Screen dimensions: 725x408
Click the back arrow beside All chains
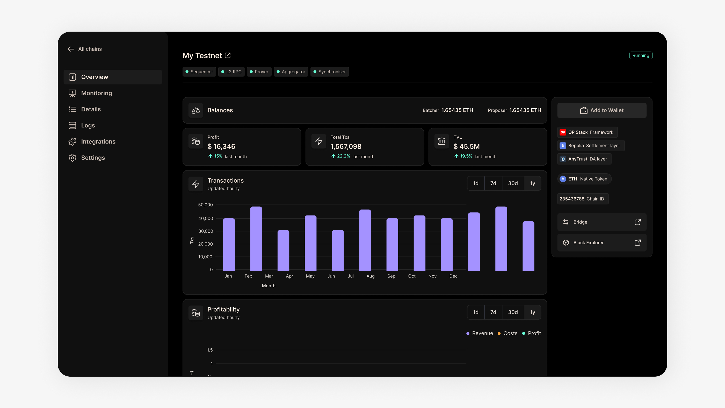coord(71,49)
